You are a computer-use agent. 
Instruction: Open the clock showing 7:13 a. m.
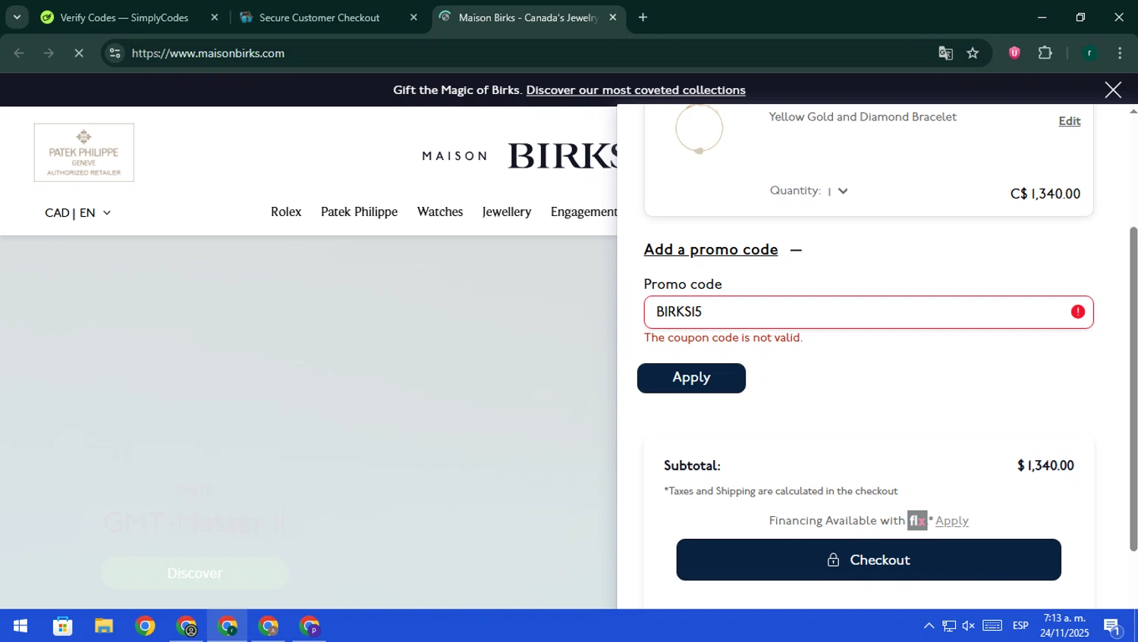point(1064,626)
